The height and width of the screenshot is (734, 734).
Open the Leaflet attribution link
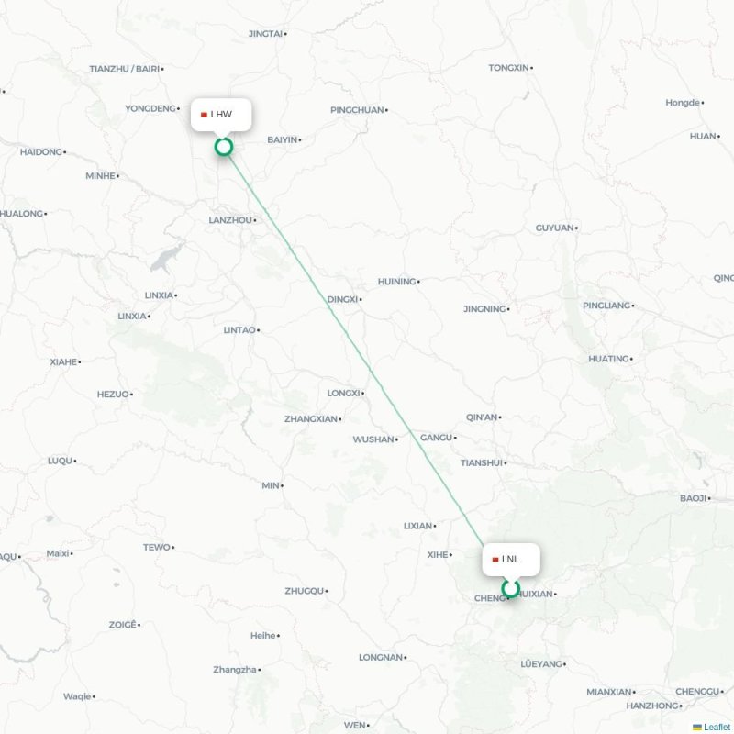coord(718,727)
